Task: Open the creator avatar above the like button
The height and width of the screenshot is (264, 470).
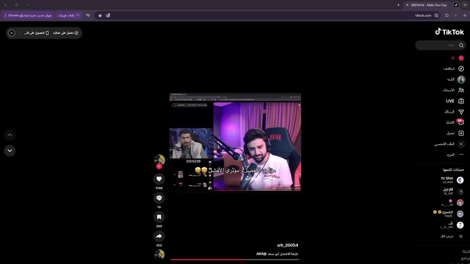Action: click(x=159, y=160)
